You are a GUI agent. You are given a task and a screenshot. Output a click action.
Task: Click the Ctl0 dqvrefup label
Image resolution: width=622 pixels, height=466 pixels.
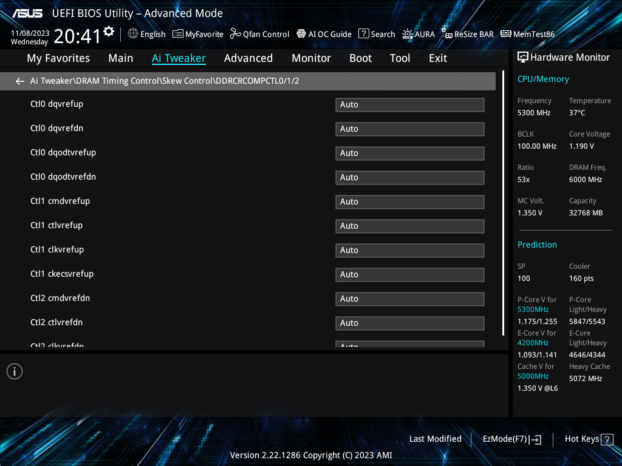(56, 104)
